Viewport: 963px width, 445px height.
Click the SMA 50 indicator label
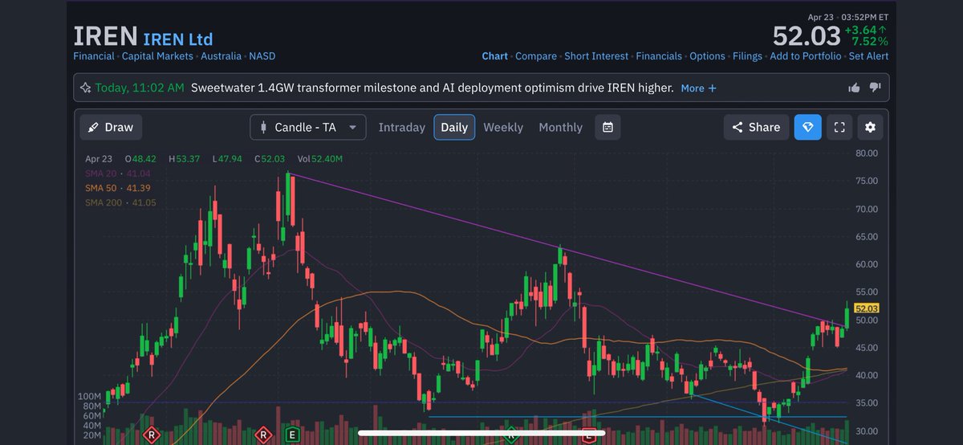[x=118, y=188]
